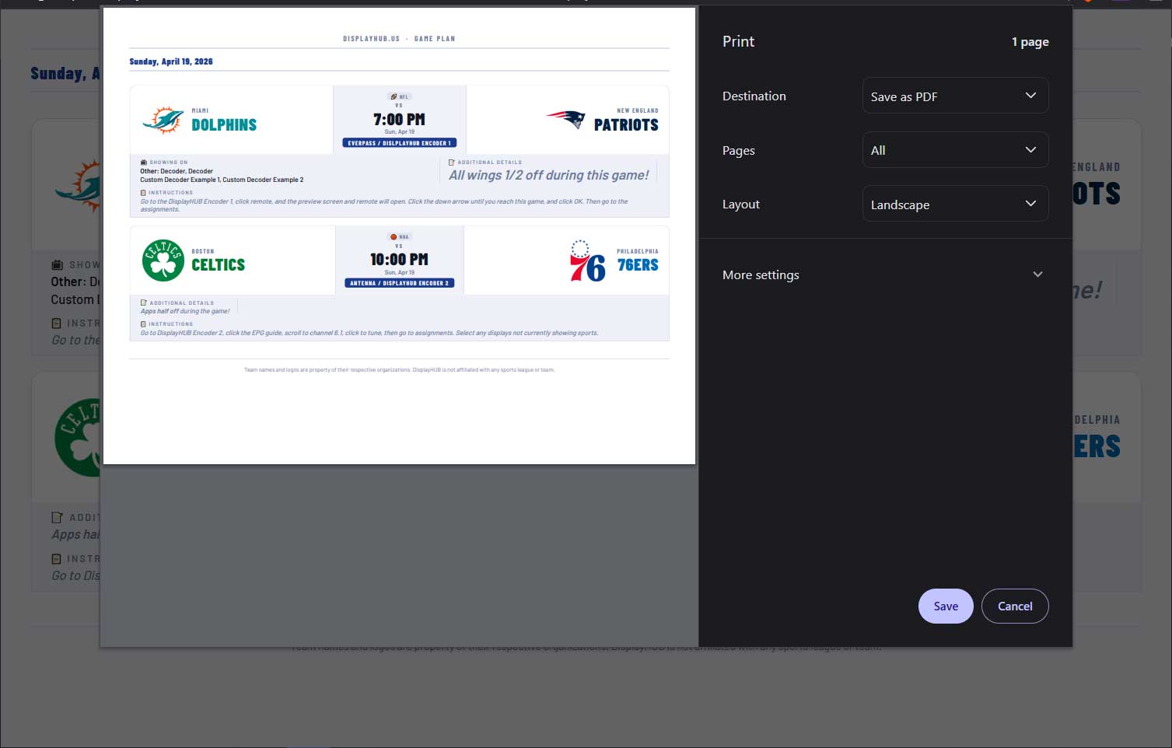Click the notepad icon beside ADDIT on the background page
This screenshot has width=1172, height=748.
[x=57, y=517]
